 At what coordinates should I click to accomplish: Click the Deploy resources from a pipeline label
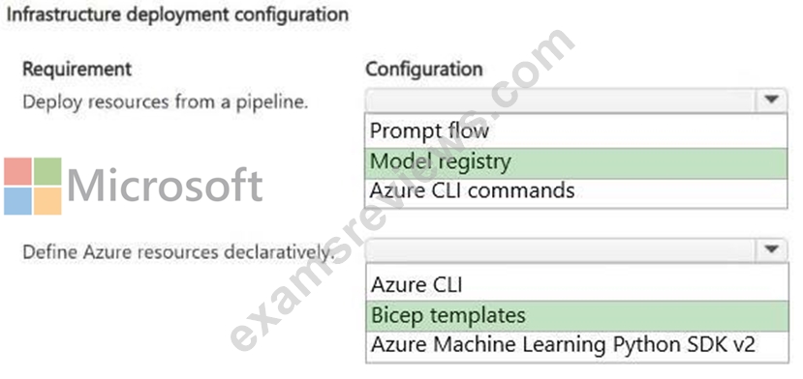166,102
